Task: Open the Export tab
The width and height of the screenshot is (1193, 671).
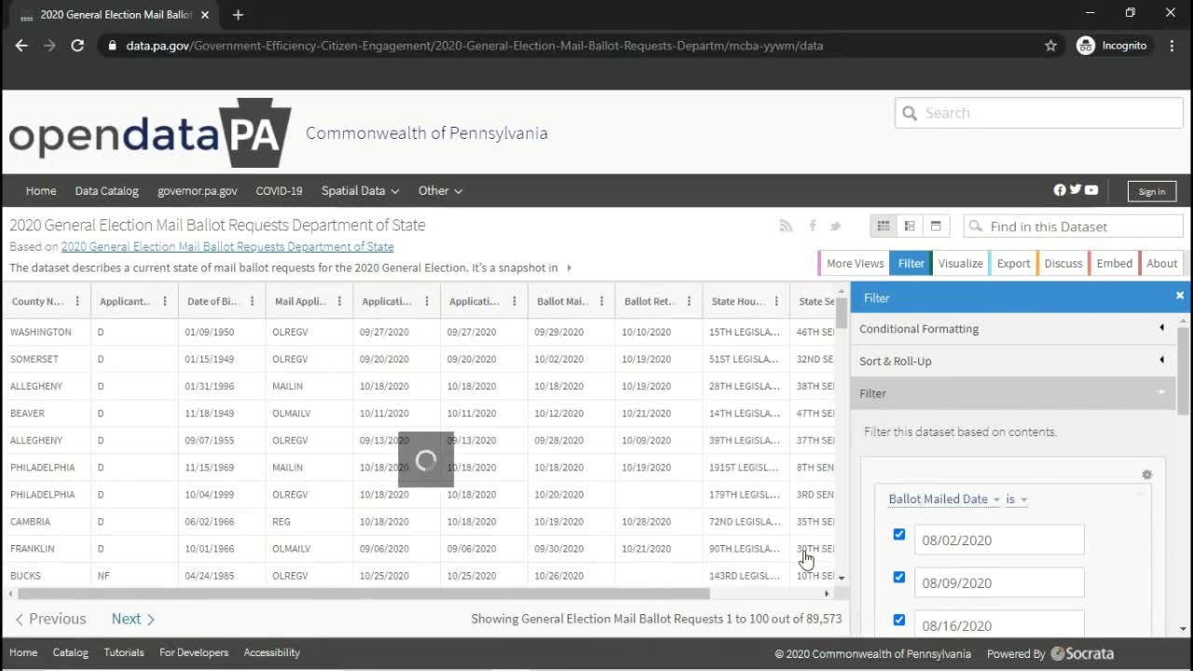Action: pyautogui.click(x=1013, y=263)
